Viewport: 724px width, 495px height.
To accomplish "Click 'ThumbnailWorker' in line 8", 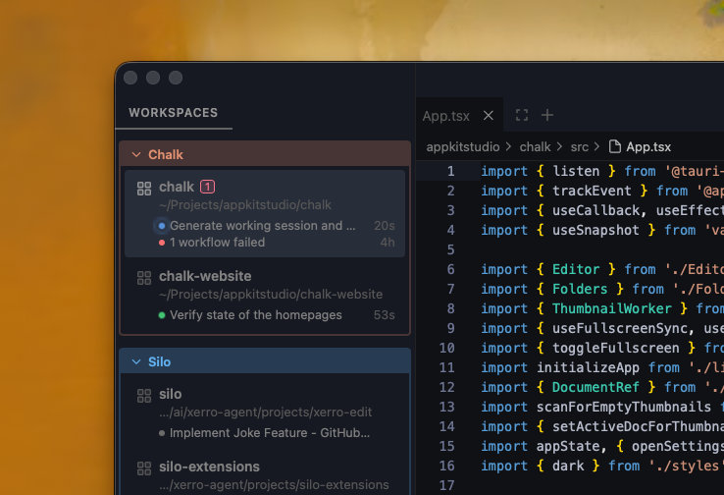I will 612,308.
